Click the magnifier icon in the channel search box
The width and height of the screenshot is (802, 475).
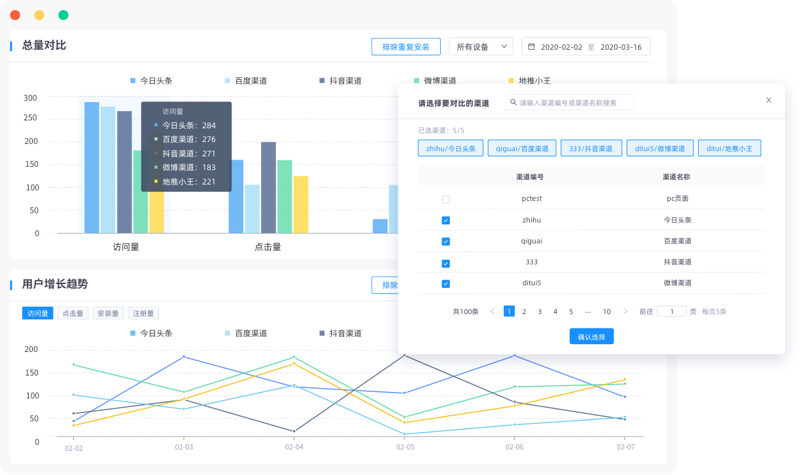(514, 102)
